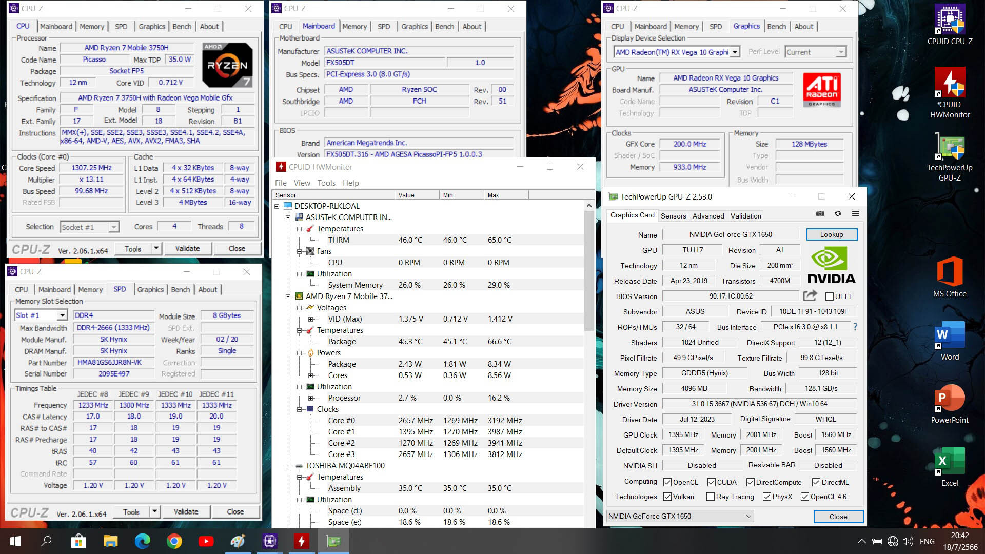Click the HWMonitor taskbar icon
Viewport: 985px width, 554px height.
click(301, 541)
